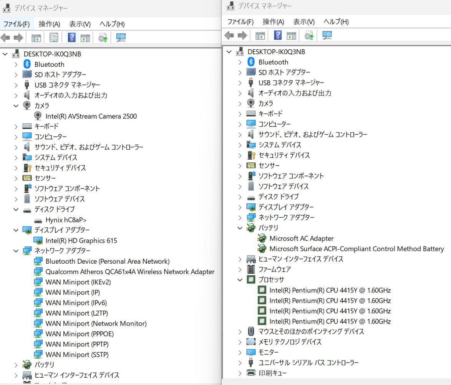Click the セキュリティ デバイス key icon in left window

27,167
